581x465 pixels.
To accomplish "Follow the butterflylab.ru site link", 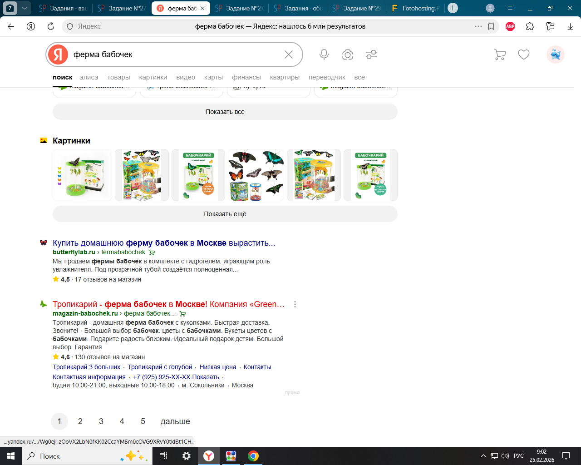I will point(74,252).
